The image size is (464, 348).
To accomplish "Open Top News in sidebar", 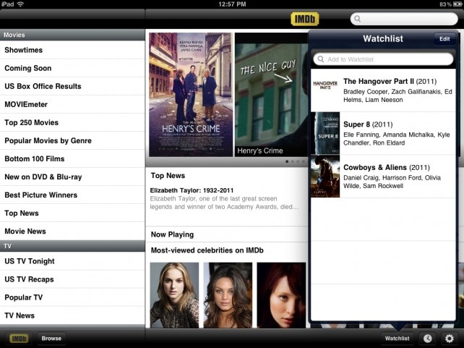I will pos(72,213).
